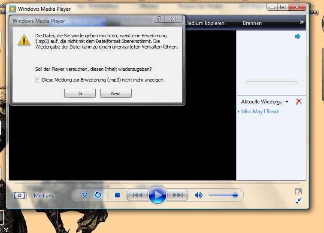324x233 pixels.
Task: Expand more tabs with double chevron
Action: (x=302, y=22)
